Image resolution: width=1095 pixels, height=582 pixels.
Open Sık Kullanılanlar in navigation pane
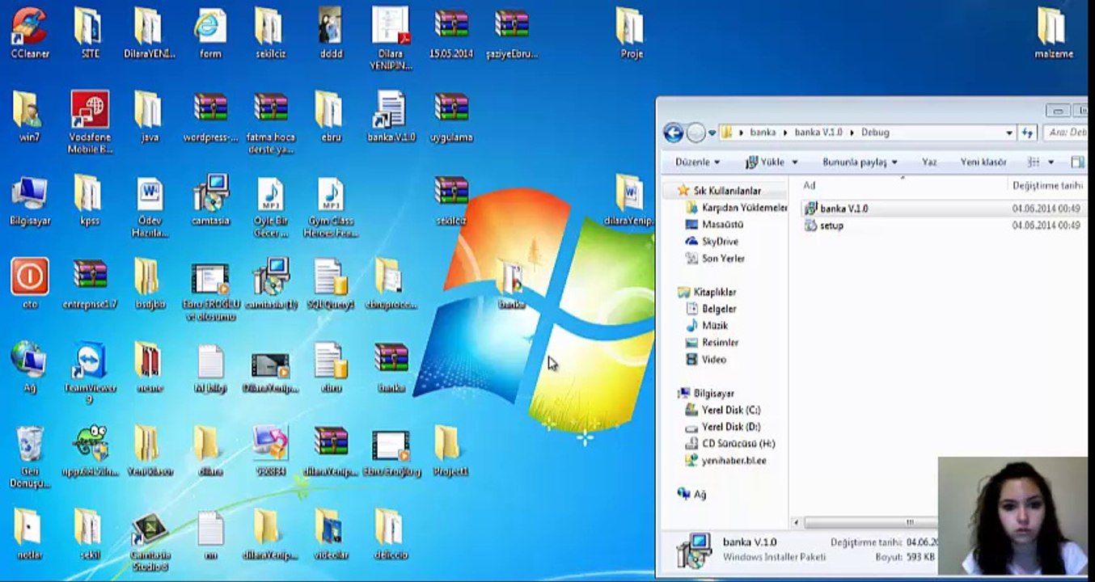click(x=727, y=192)
